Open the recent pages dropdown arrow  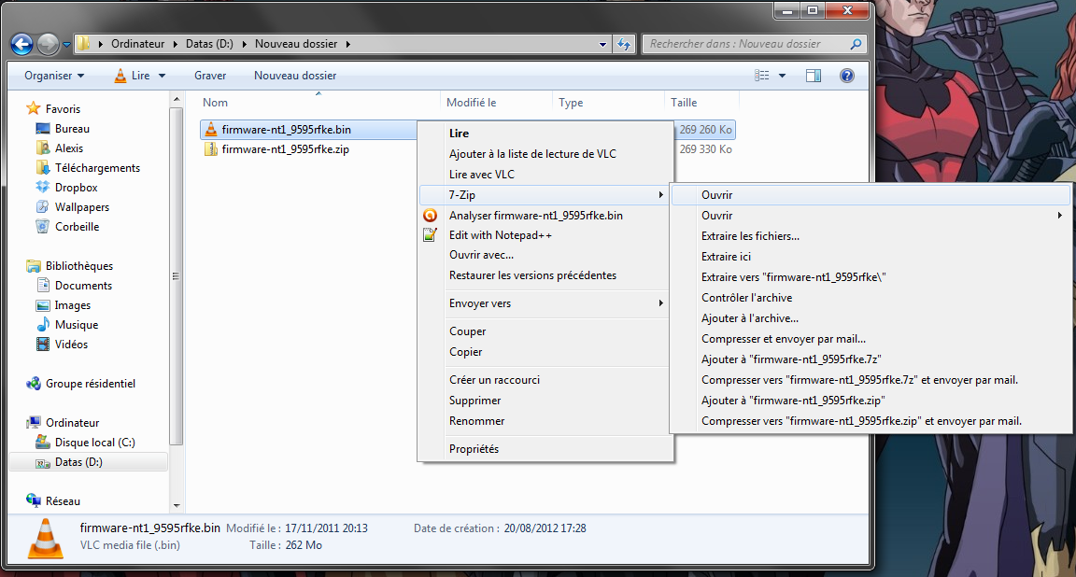pyautogui.click(x=66, y=45)
